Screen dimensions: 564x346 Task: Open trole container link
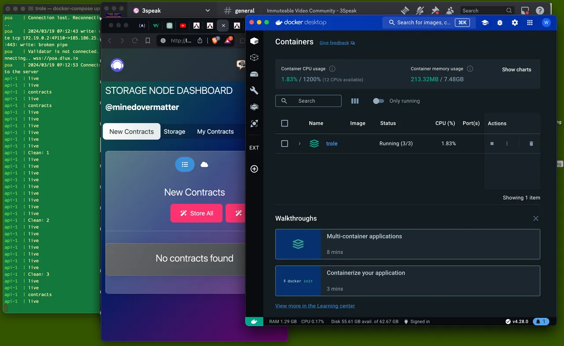pos(332,144)
